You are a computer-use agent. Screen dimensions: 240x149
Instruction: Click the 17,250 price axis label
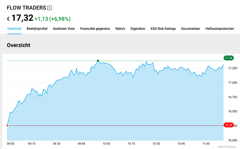coord(233,68)
